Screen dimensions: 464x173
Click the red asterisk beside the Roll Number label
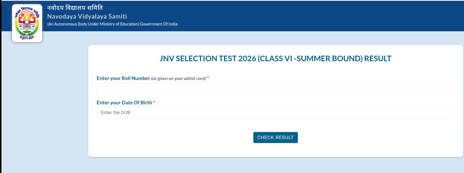click(x=208, y=78)
